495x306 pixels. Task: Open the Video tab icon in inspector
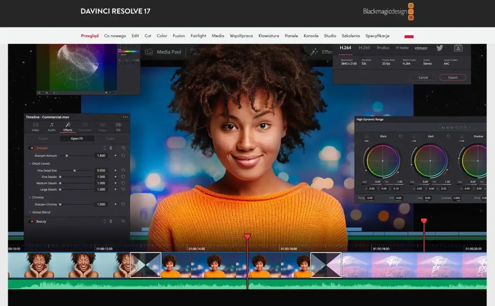[x=36, y=125]
